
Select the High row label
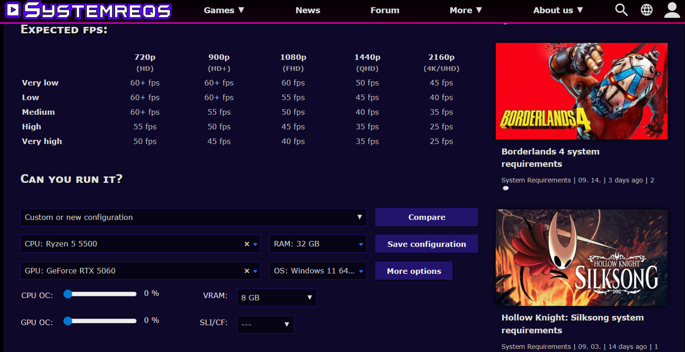[32, 127]
